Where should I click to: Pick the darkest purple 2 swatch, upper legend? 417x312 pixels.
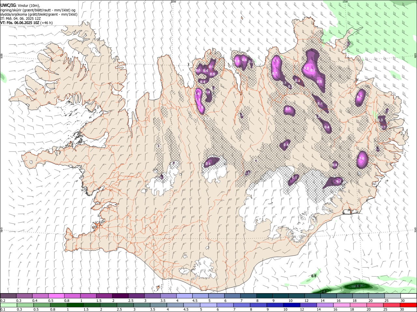point(120,296)
